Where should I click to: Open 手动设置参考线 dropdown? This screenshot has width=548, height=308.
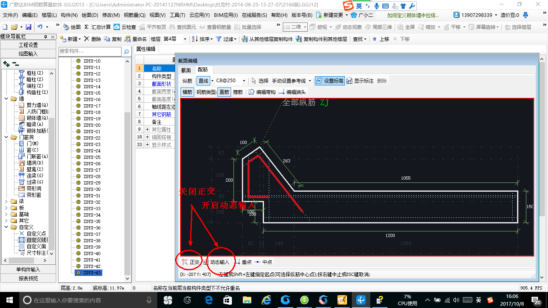(310, 81)
